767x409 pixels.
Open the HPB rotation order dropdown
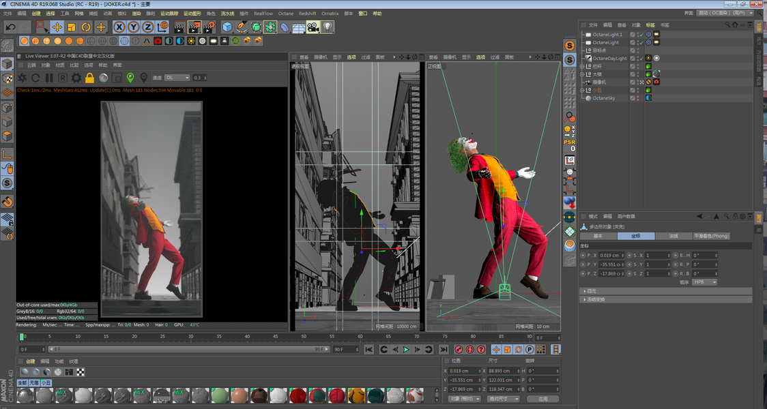click(x=704, y=282)
